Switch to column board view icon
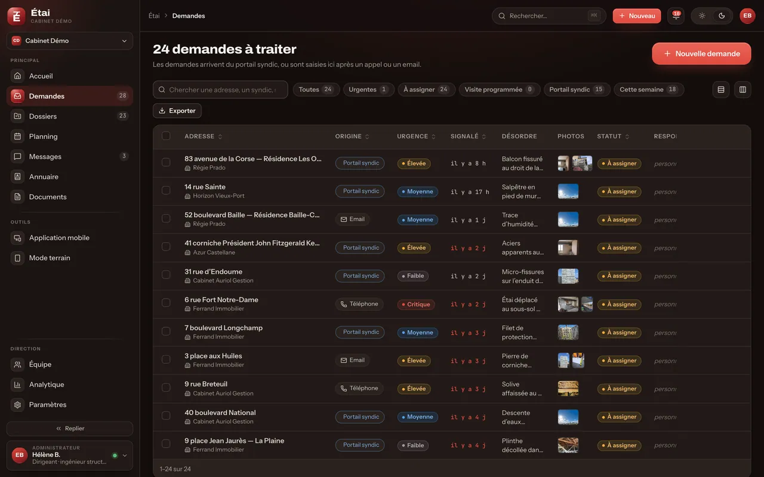The image size is (764, 477). (743, 89)
